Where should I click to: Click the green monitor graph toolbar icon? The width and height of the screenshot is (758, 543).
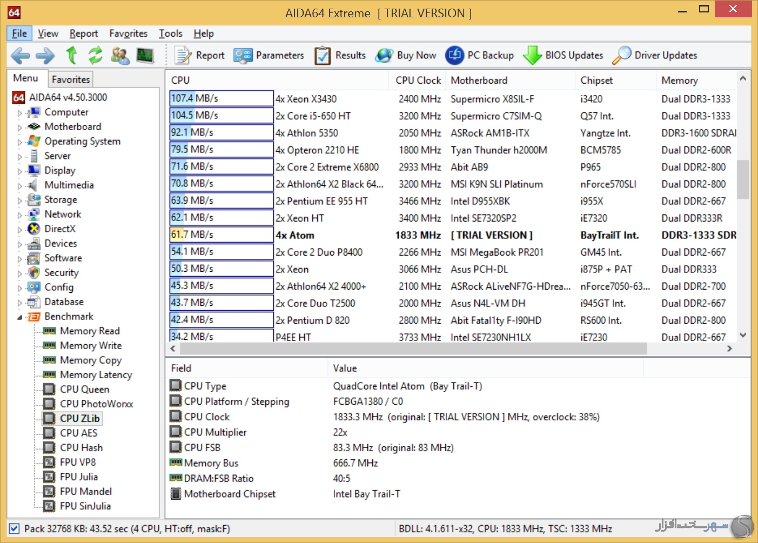click(x=145, y=55)
